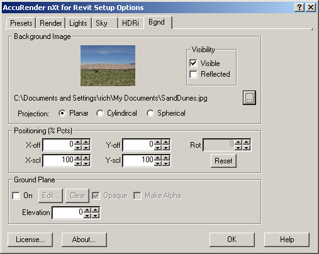Decrease Y-scl with the right spinner's down arrow
The width and height of the screenshot is (319, 254).
[x=166, y=163]
